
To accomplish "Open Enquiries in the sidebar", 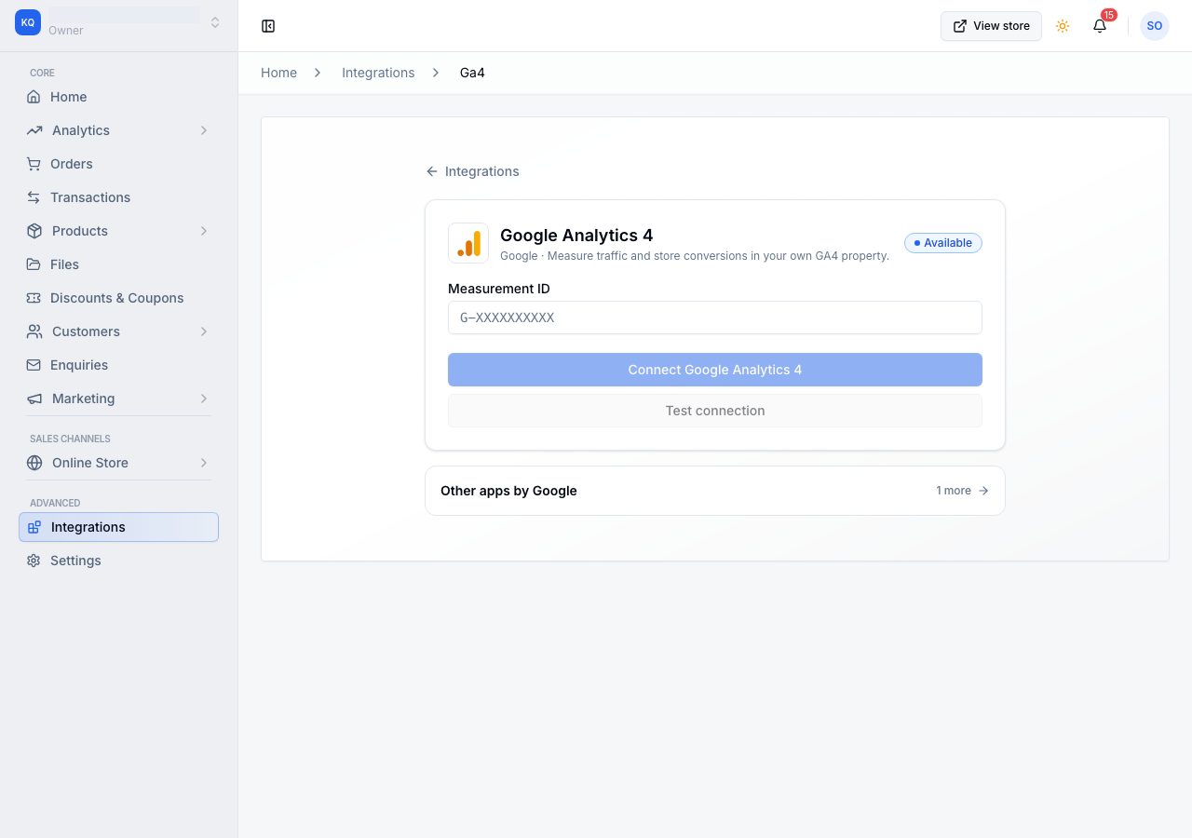I will coord(118,365).
